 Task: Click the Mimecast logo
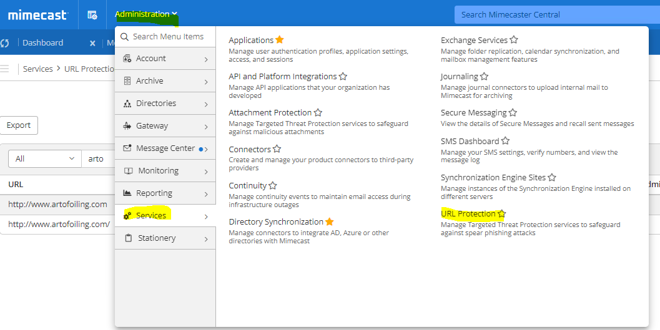38,15
